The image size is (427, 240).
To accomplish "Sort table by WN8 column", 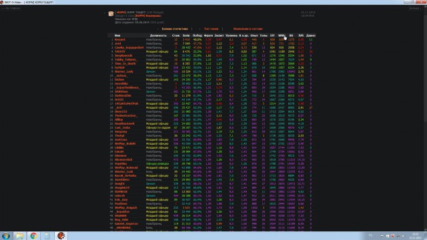I will 282,35.
